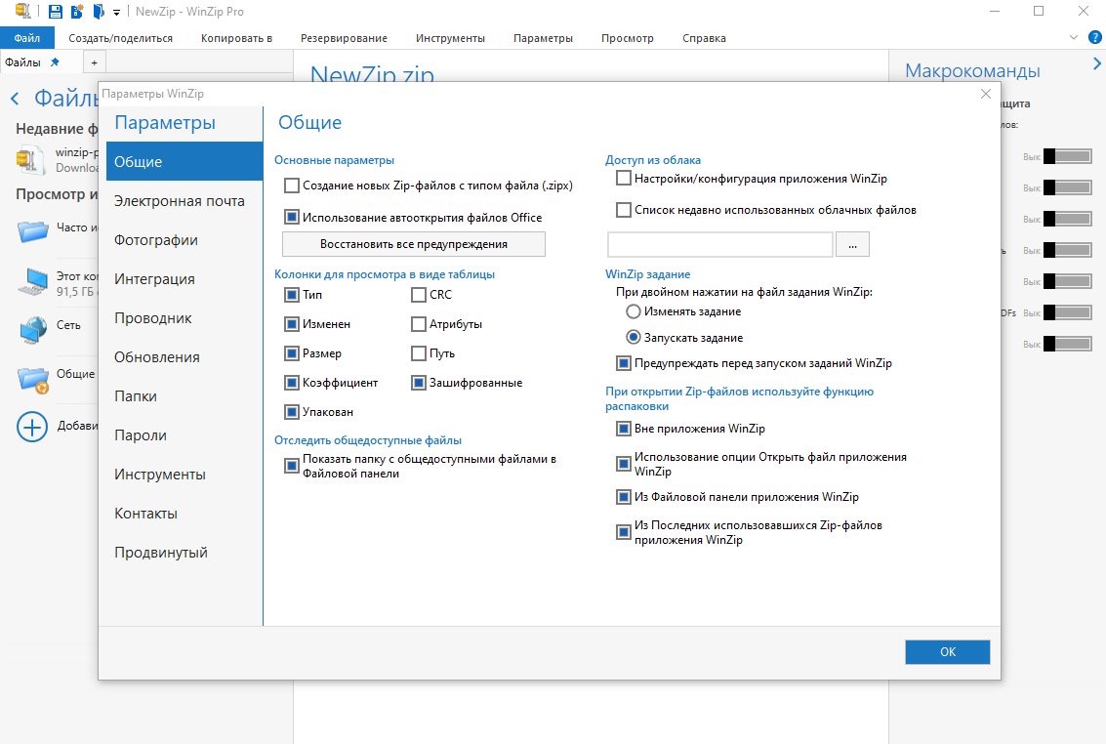Select Инструменты settings category in dialog

184,475
